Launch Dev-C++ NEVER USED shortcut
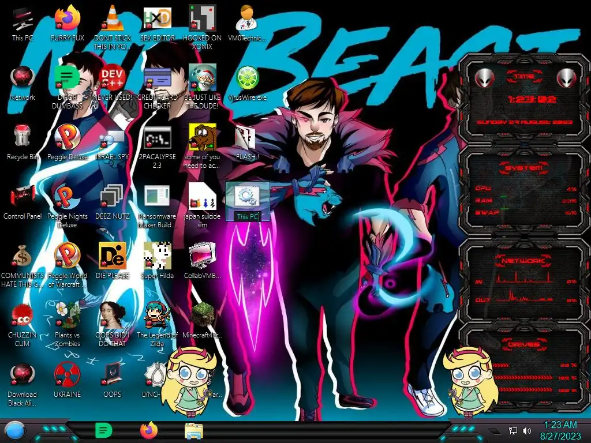Image resolution: width=591 pixels, height=443 pixels. point(113,83)
